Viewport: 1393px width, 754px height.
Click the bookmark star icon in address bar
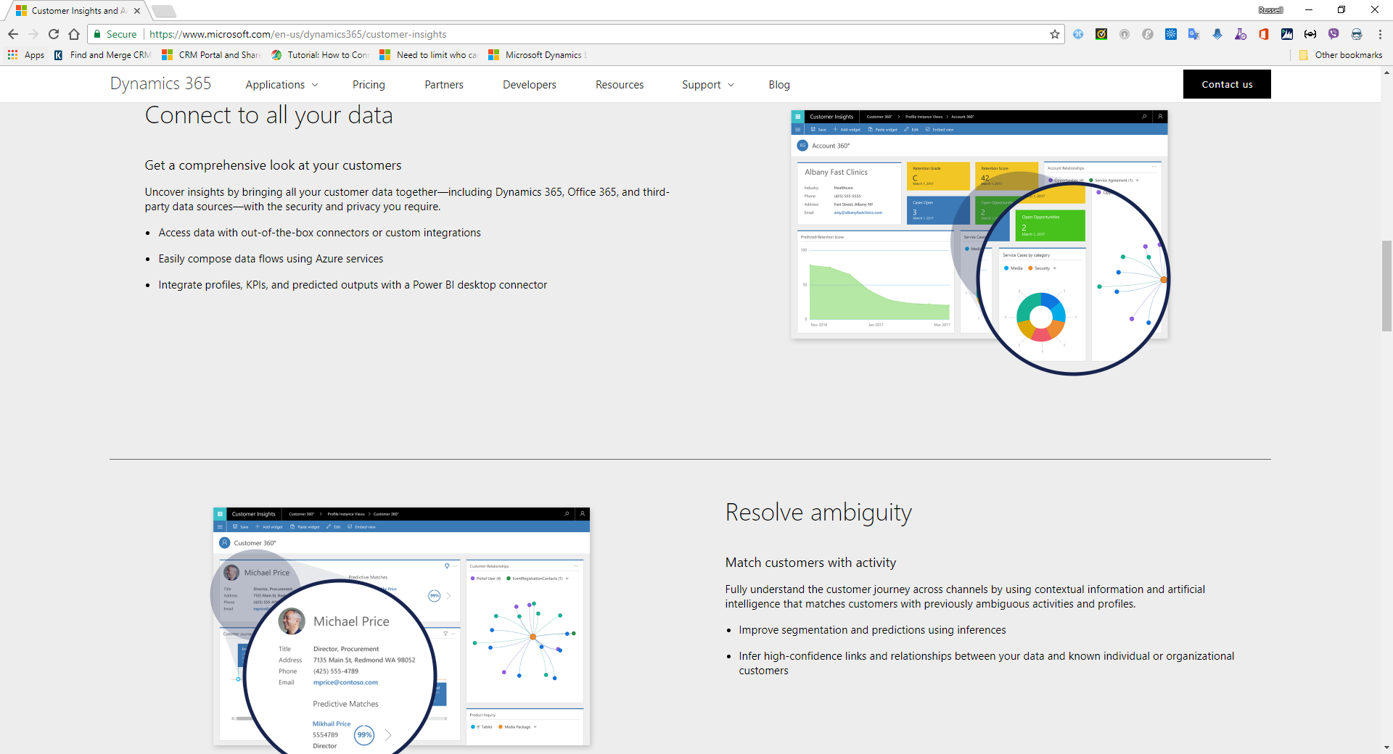tap(1054, 34)
